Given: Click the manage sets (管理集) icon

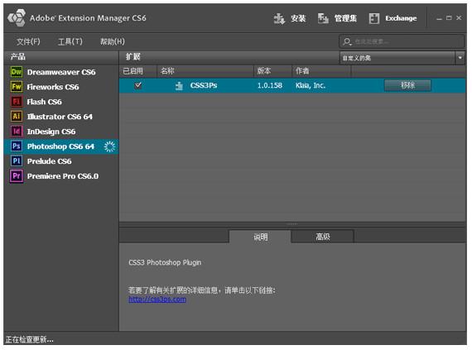Looking at the screenshot, I should click(323, 18).
